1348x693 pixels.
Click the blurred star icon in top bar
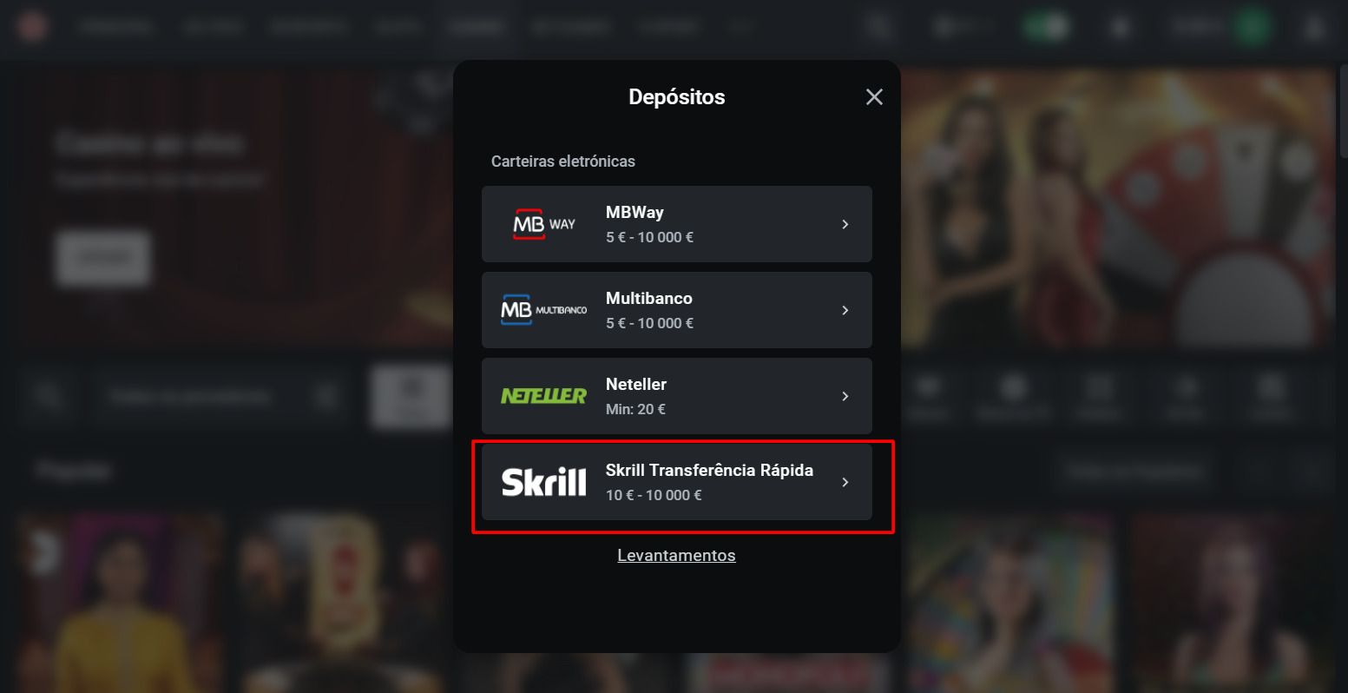(1121, 28)
